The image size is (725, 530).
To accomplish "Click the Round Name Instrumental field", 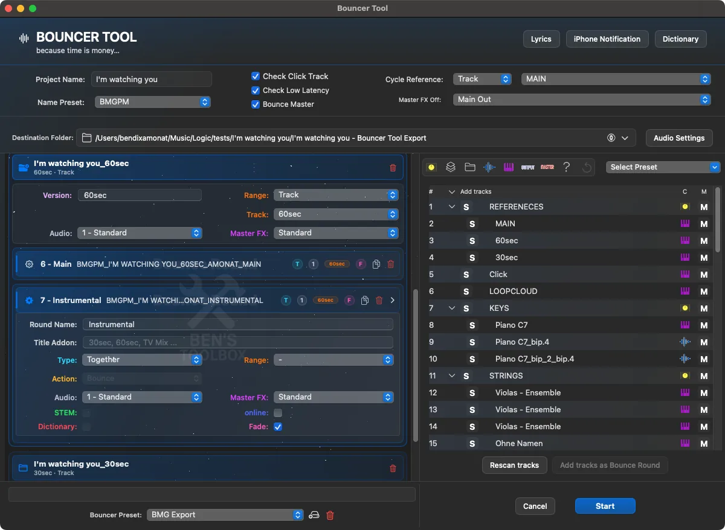I will [238, 324].
